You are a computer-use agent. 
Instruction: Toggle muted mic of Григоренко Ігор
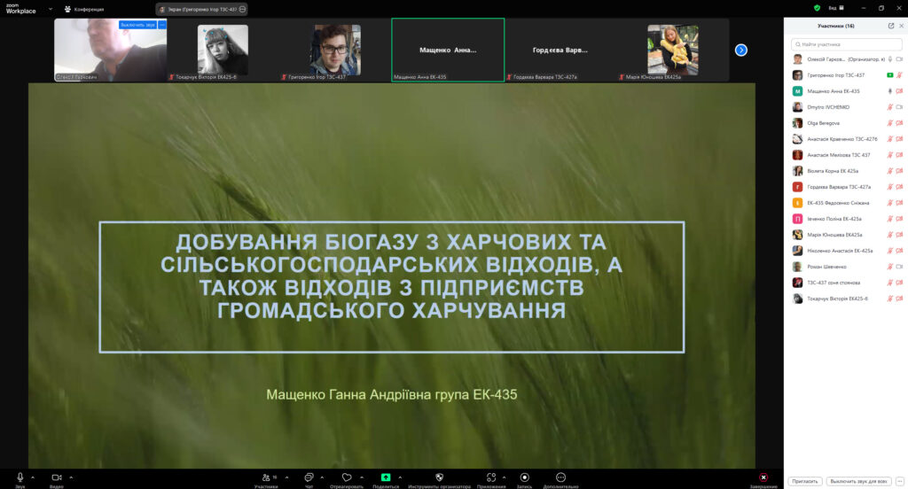click(x=899, y=75)
